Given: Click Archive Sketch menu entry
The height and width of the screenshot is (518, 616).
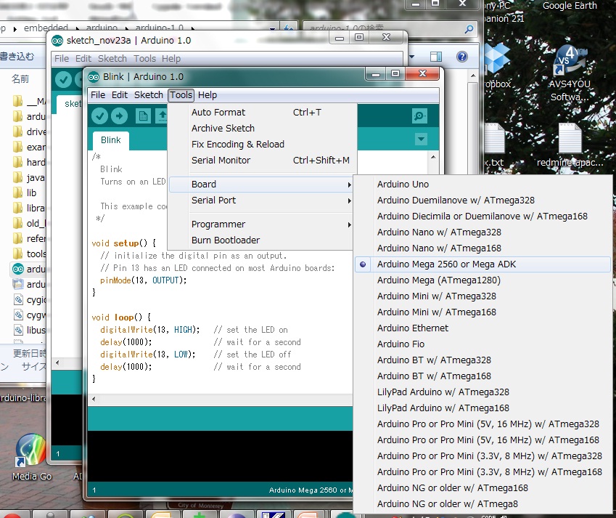Looking at the screenshot, I should click(223, 129).
